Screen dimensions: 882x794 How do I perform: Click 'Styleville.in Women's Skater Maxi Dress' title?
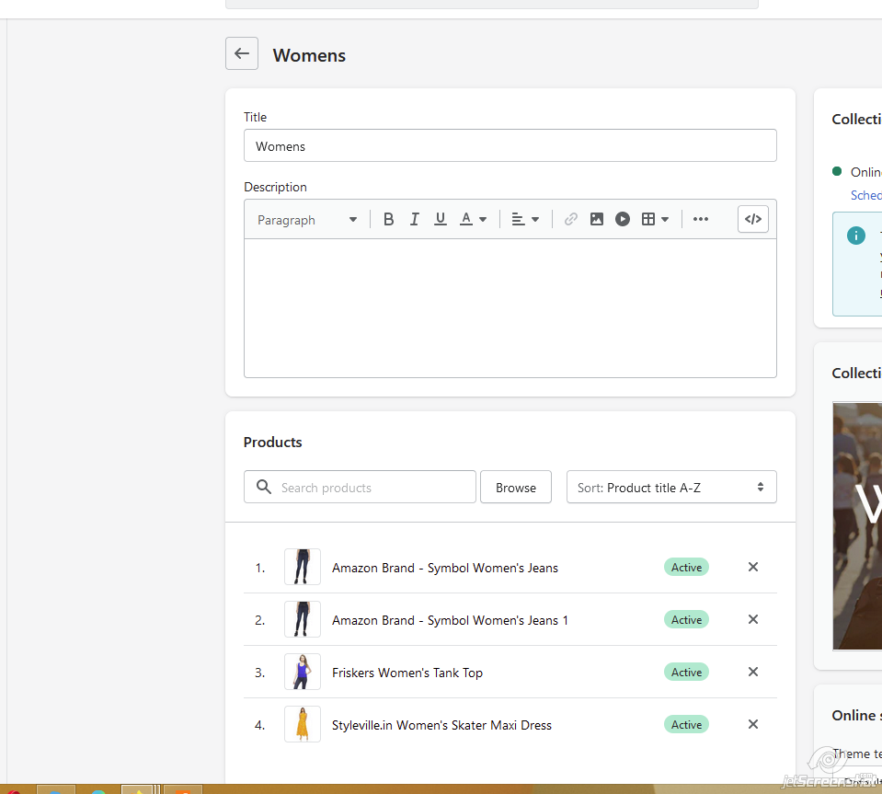click(441, 725)
